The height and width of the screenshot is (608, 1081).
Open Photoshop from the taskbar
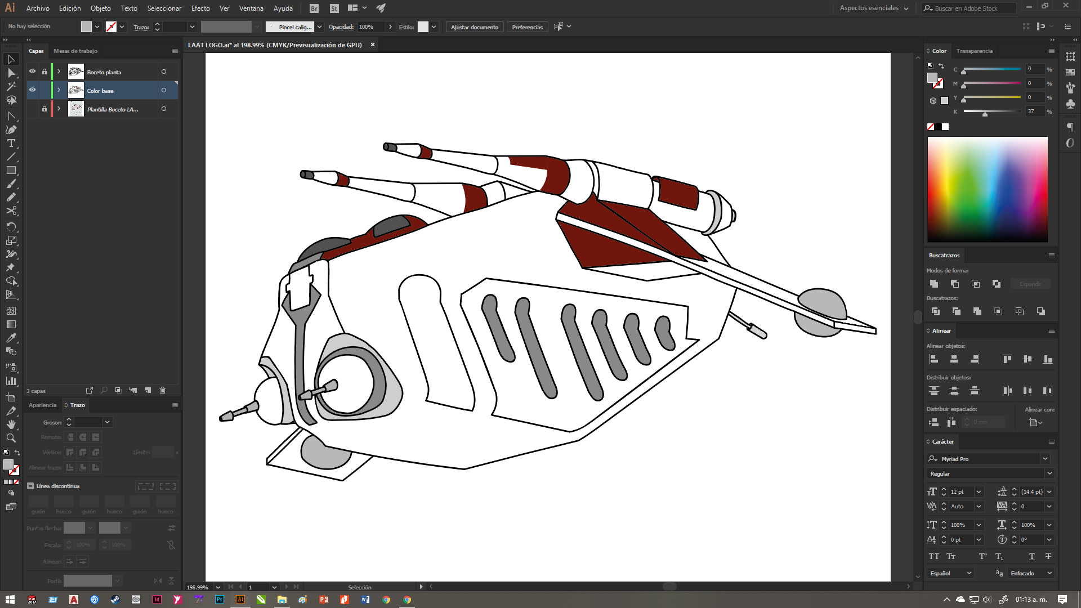[x=220, y=600]
